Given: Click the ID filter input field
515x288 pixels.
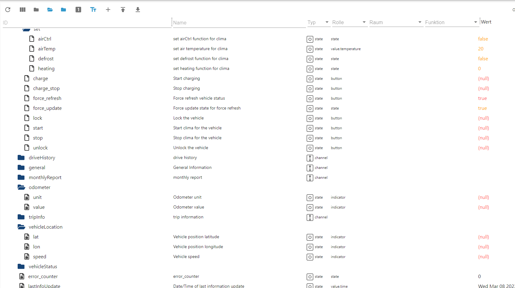Looking at the screenshot, I should coord(87,23).
